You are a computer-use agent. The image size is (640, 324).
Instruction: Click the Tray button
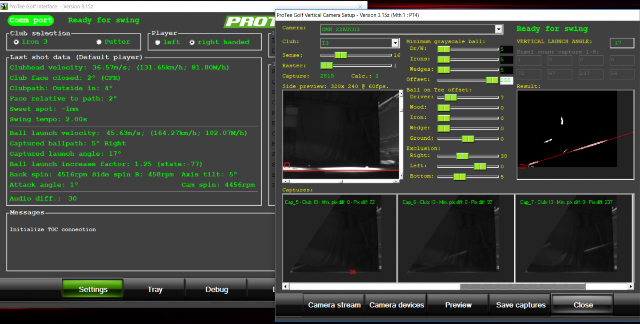155,289
